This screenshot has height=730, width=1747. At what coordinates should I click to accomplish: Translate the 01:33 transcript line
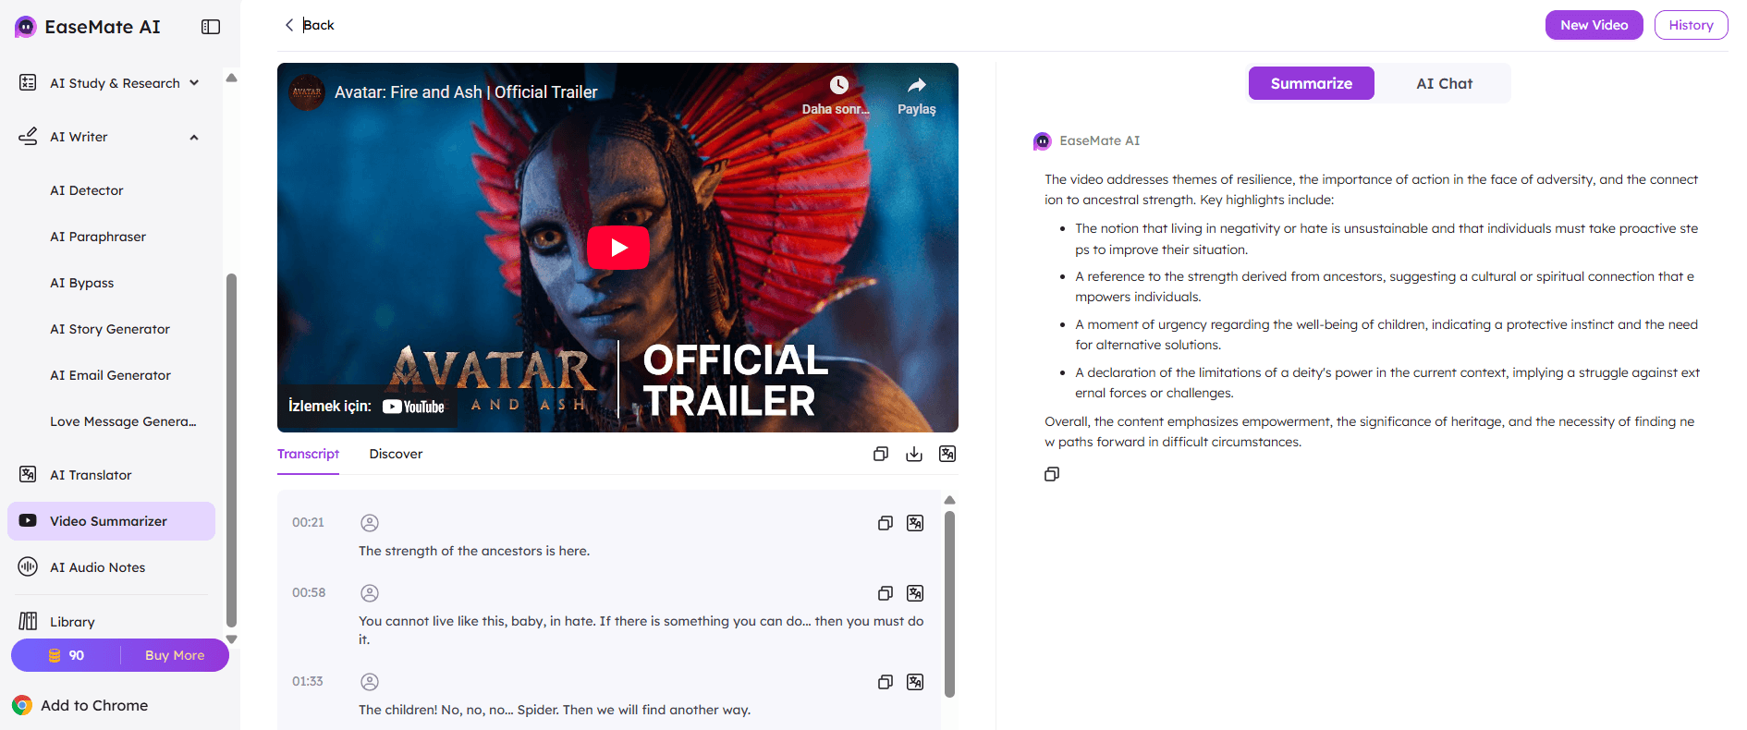tap(915, 682)
